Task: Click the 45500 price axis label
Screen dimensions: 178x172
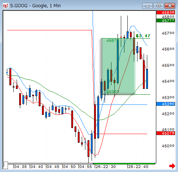Action: tap(168, 65)
